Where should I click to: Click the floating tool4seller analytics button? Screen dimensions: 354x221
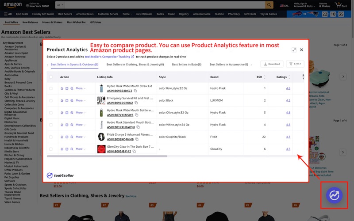tap(334, 195)
